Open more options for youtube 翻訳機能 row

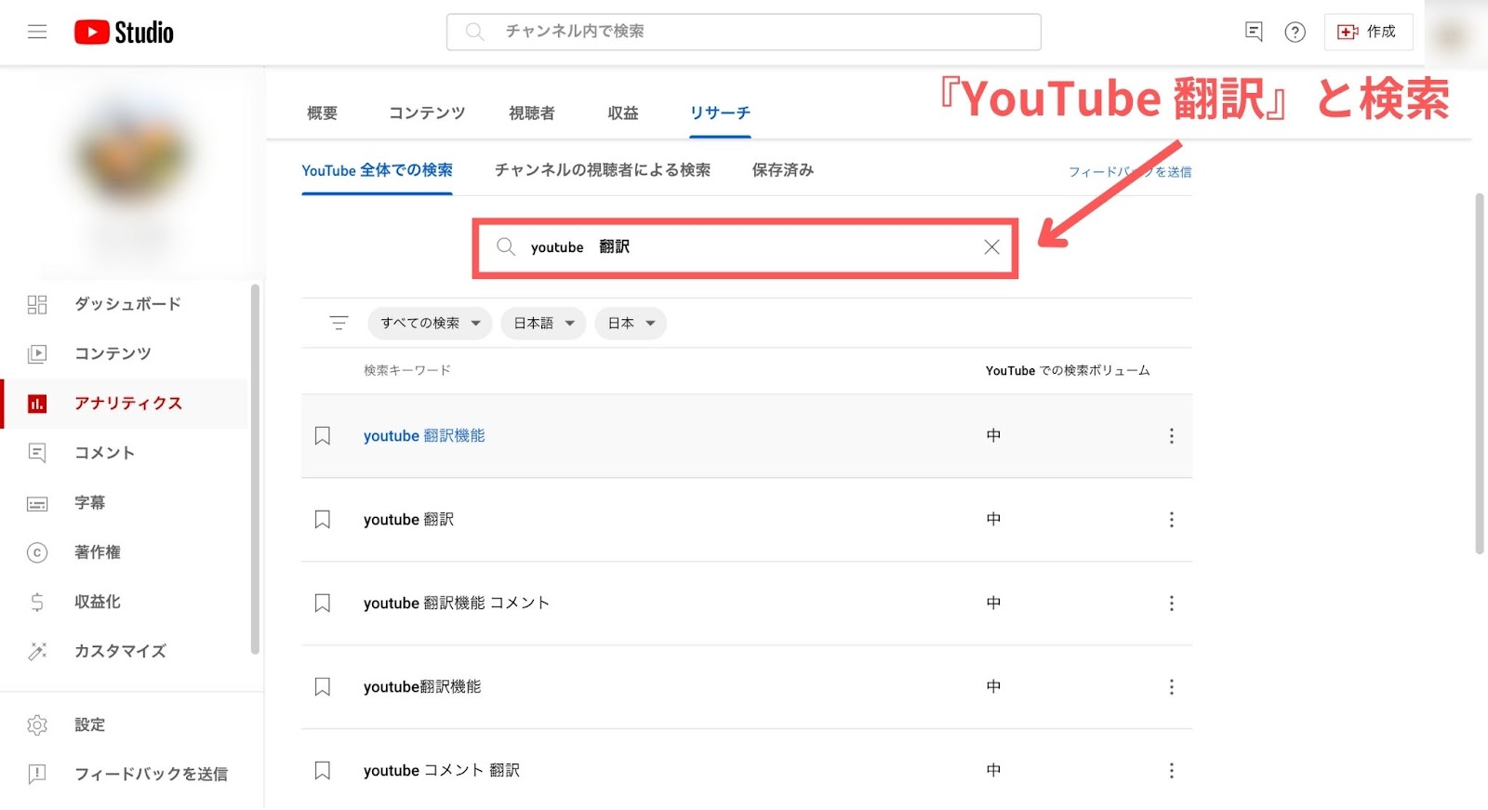[1171, 435]
